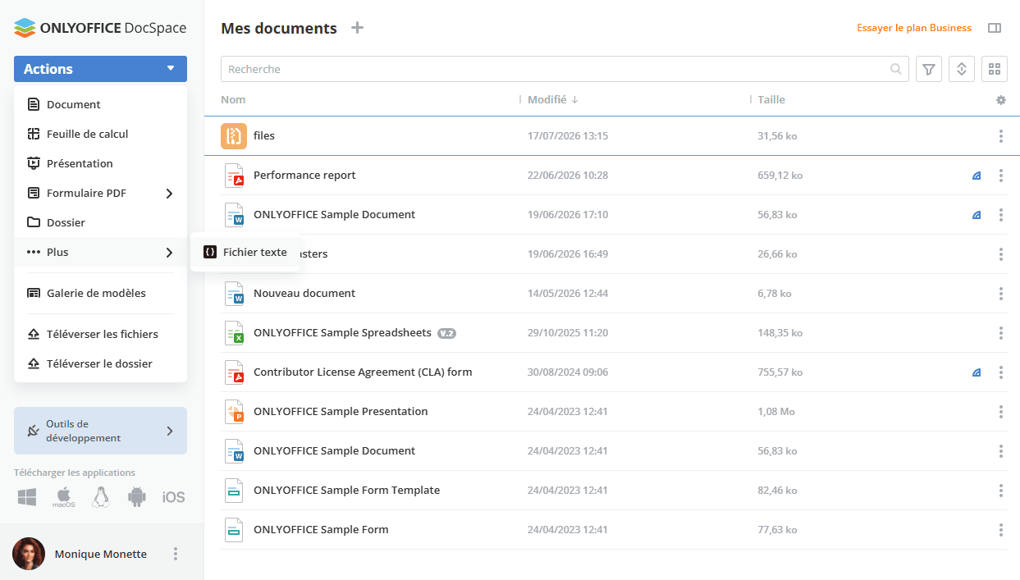Choose Fichier texte submenu item
This screenshot has height=580, width=1020.
point(245,252)
